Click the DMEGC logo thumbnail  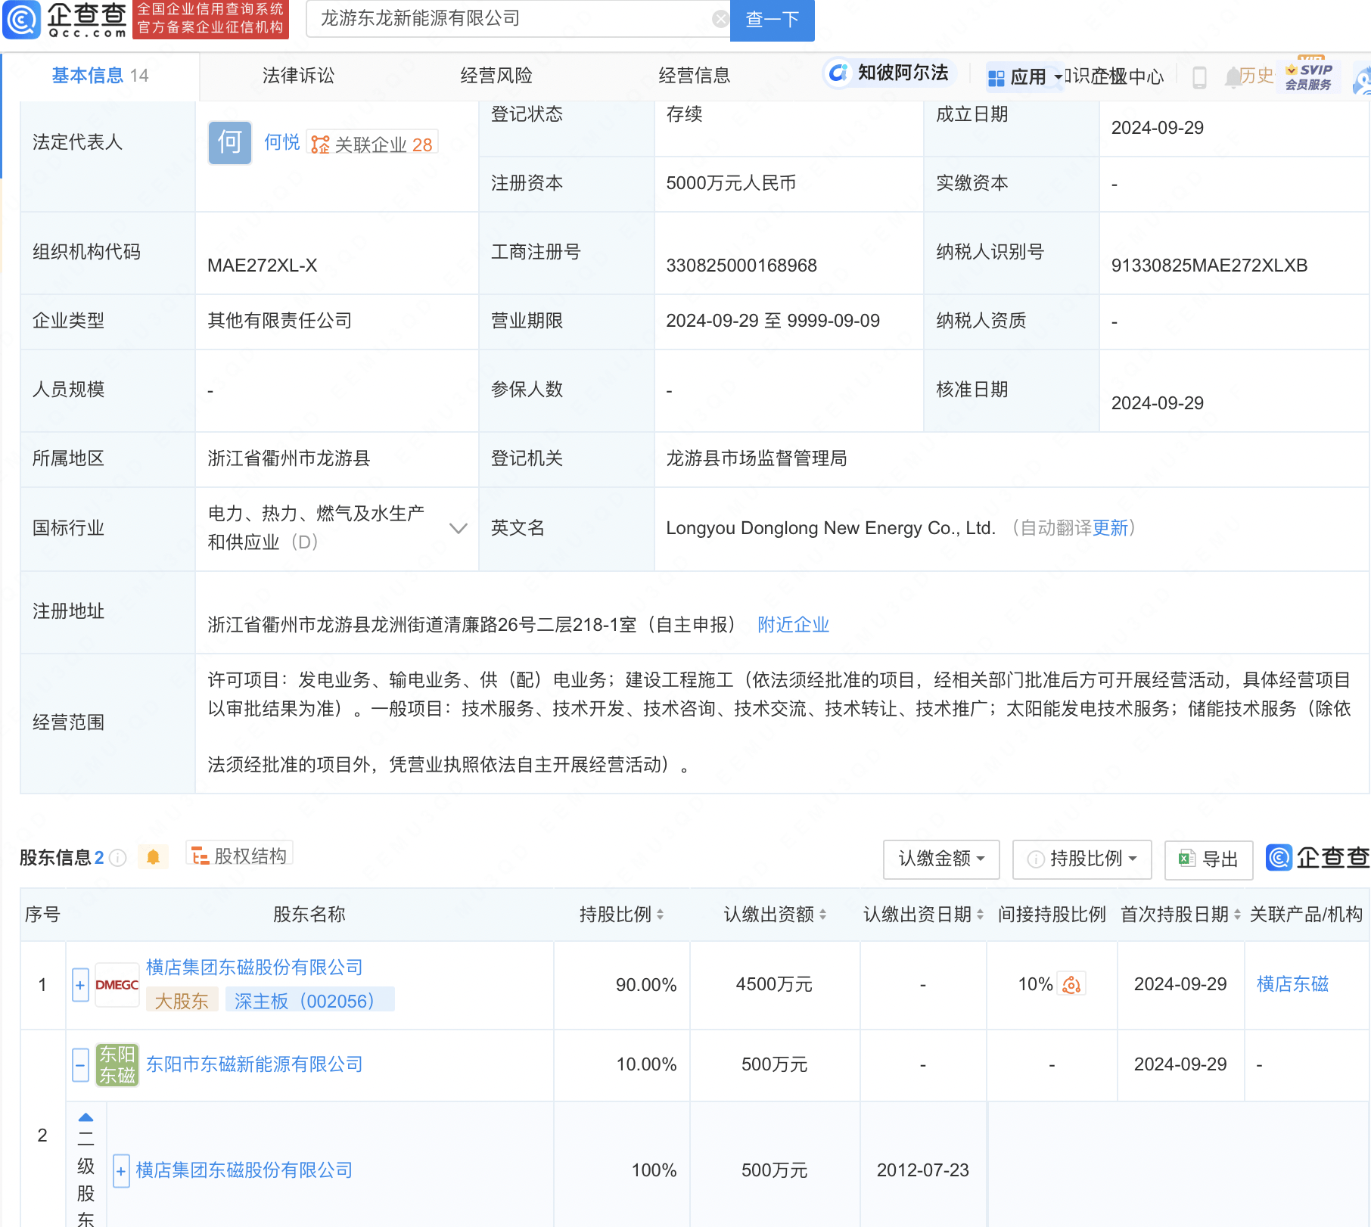[x=117, y=985]
